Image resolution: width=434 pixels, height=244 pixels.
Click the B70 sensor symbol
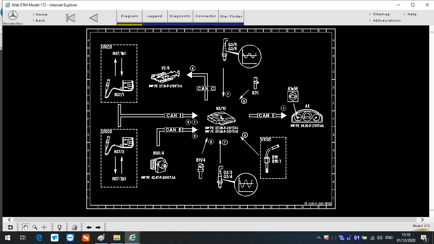point(255,83)
